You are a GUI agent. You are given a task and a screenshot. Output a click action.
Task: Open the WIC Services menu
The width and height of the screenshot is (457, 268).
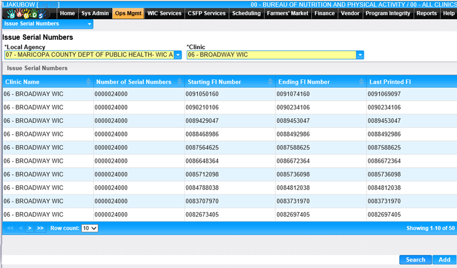[x=164, y=14]
